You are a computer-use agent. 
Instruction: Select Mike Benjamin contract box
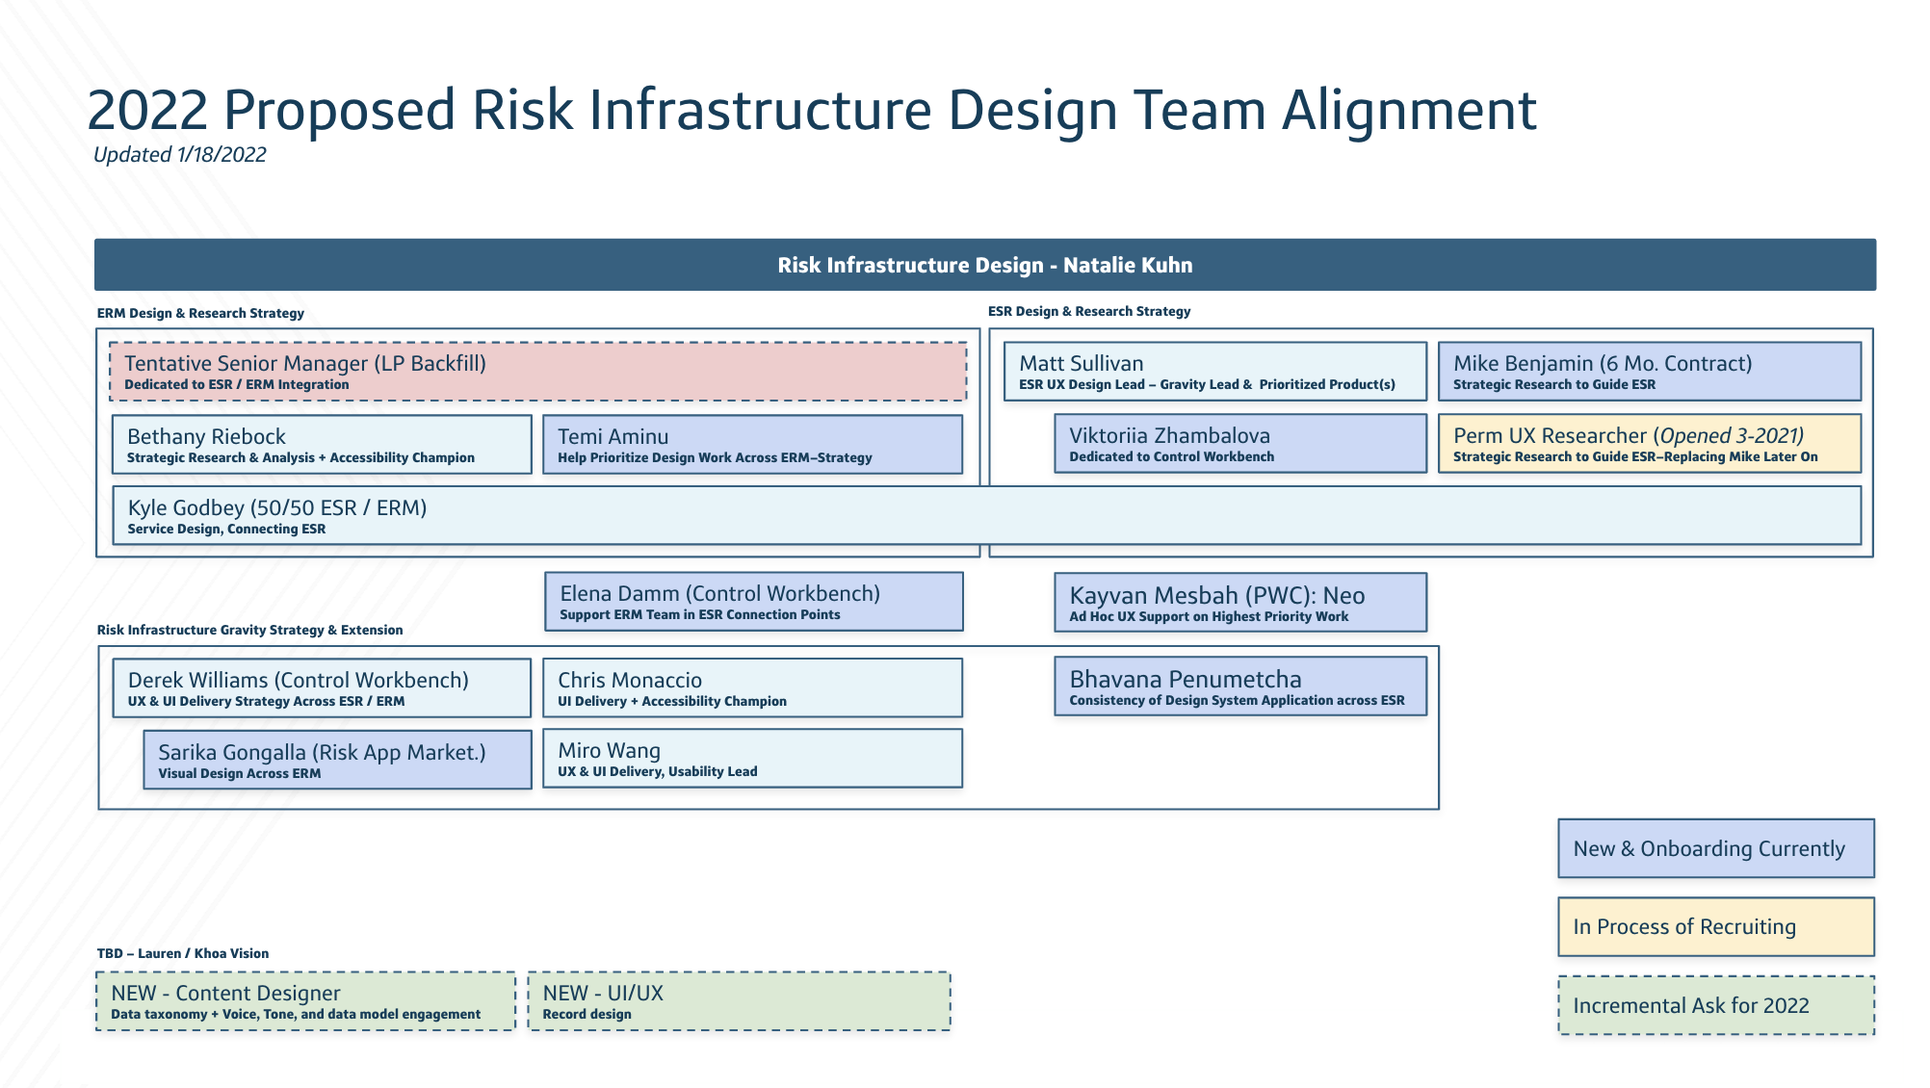(1649, 372)
